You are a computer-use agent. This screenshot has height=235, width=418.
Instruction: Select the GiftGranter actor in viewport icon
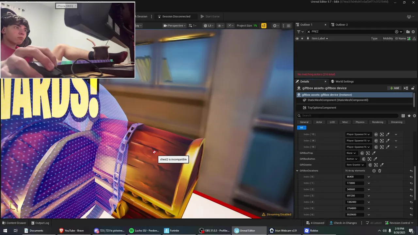tap(376, 165)
